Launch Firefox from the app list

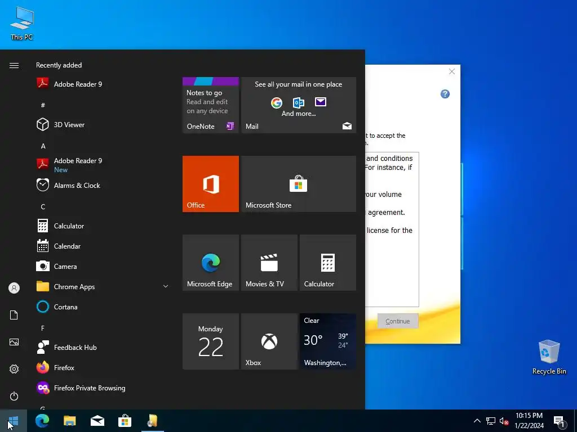pyautogui.click(x=103, y=367)
